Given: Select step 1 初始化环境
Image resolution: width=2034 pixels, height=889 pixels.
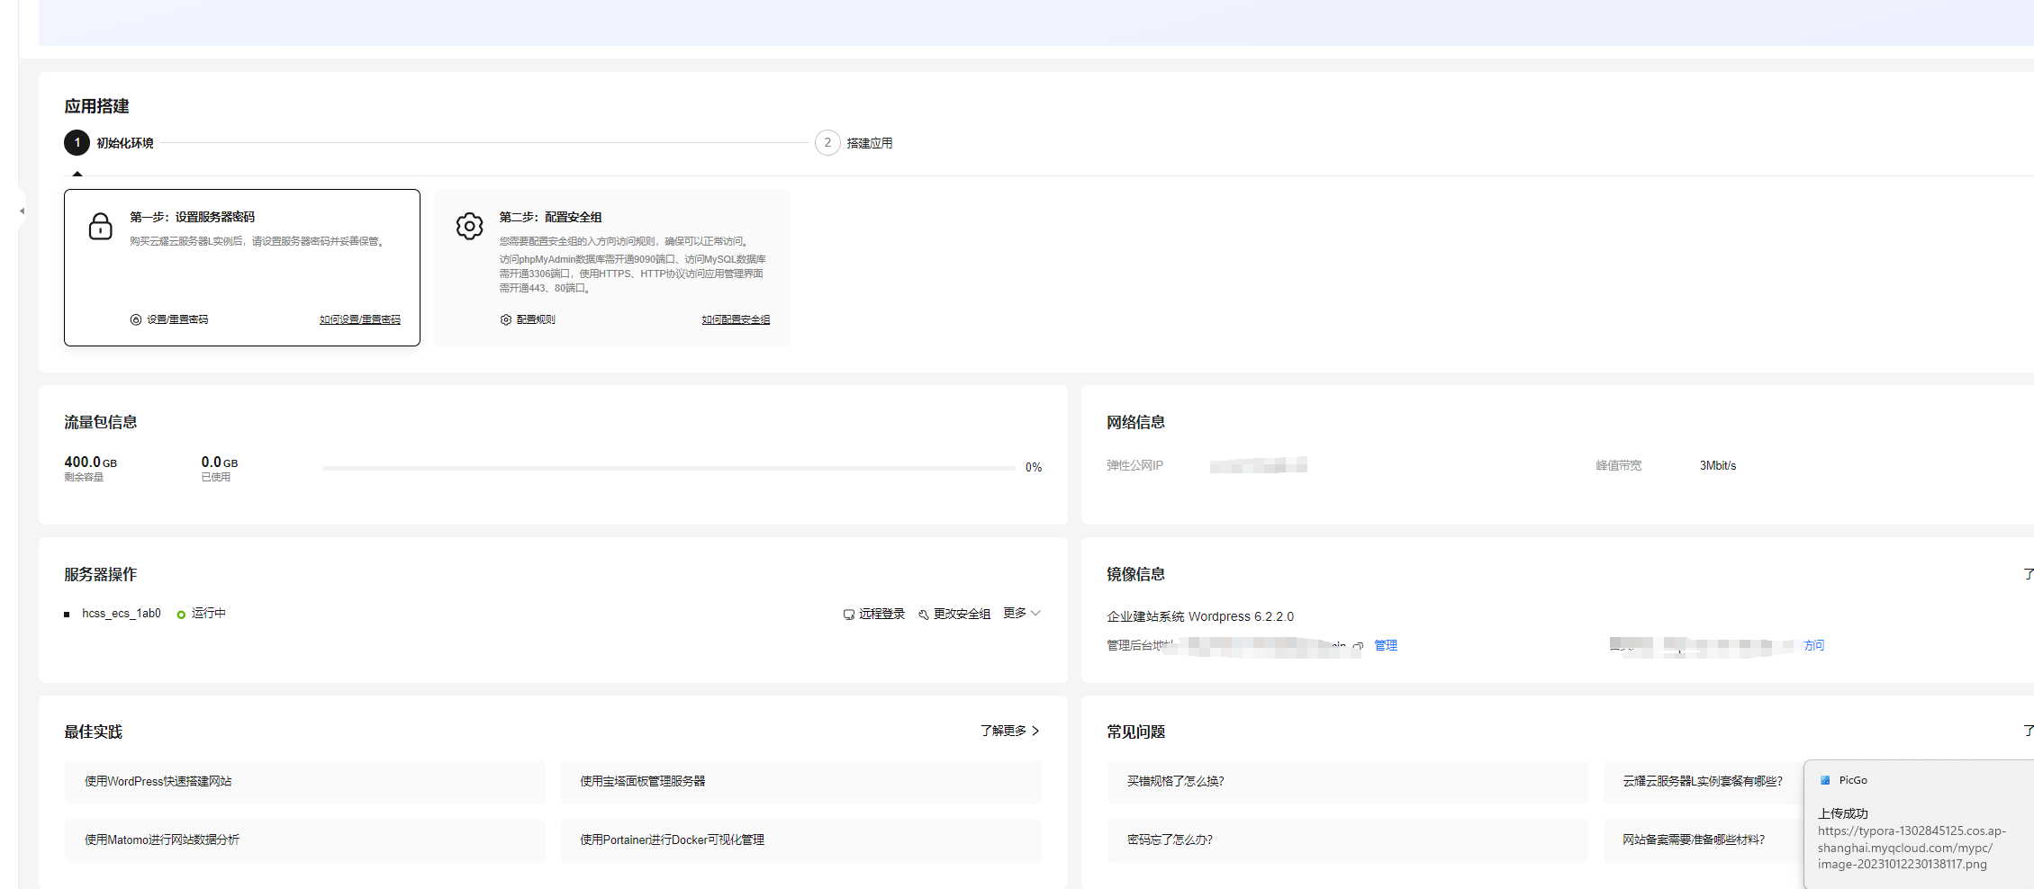Looking at the screenshot, I should click(77, 143).
